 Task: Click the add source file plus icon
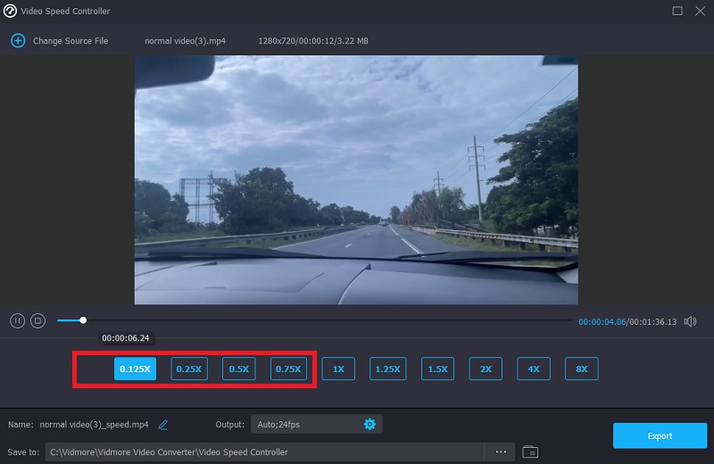(x=18, y=41)
